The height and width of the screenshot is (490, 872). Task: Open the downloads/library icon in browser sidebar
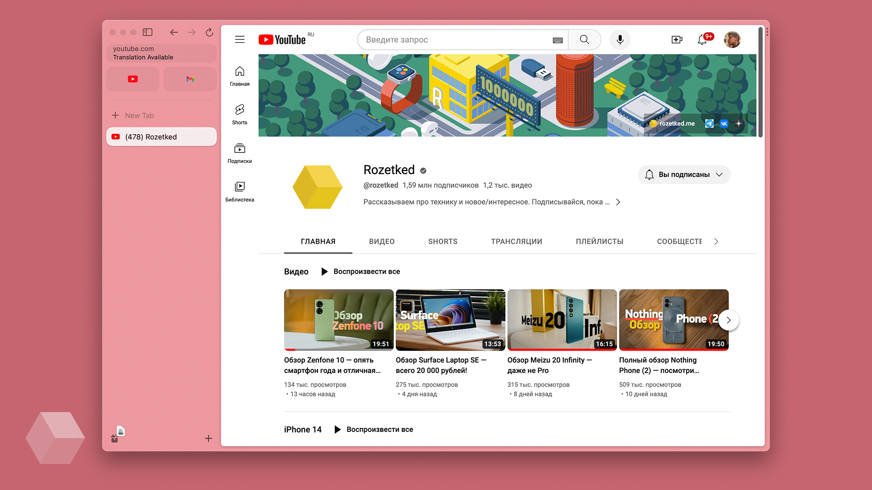tap(118, 434)
